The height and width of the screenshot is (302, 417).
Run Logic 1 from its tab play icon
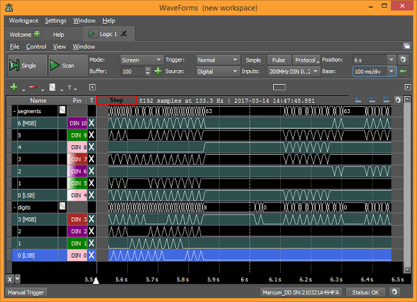click(92, 34)
